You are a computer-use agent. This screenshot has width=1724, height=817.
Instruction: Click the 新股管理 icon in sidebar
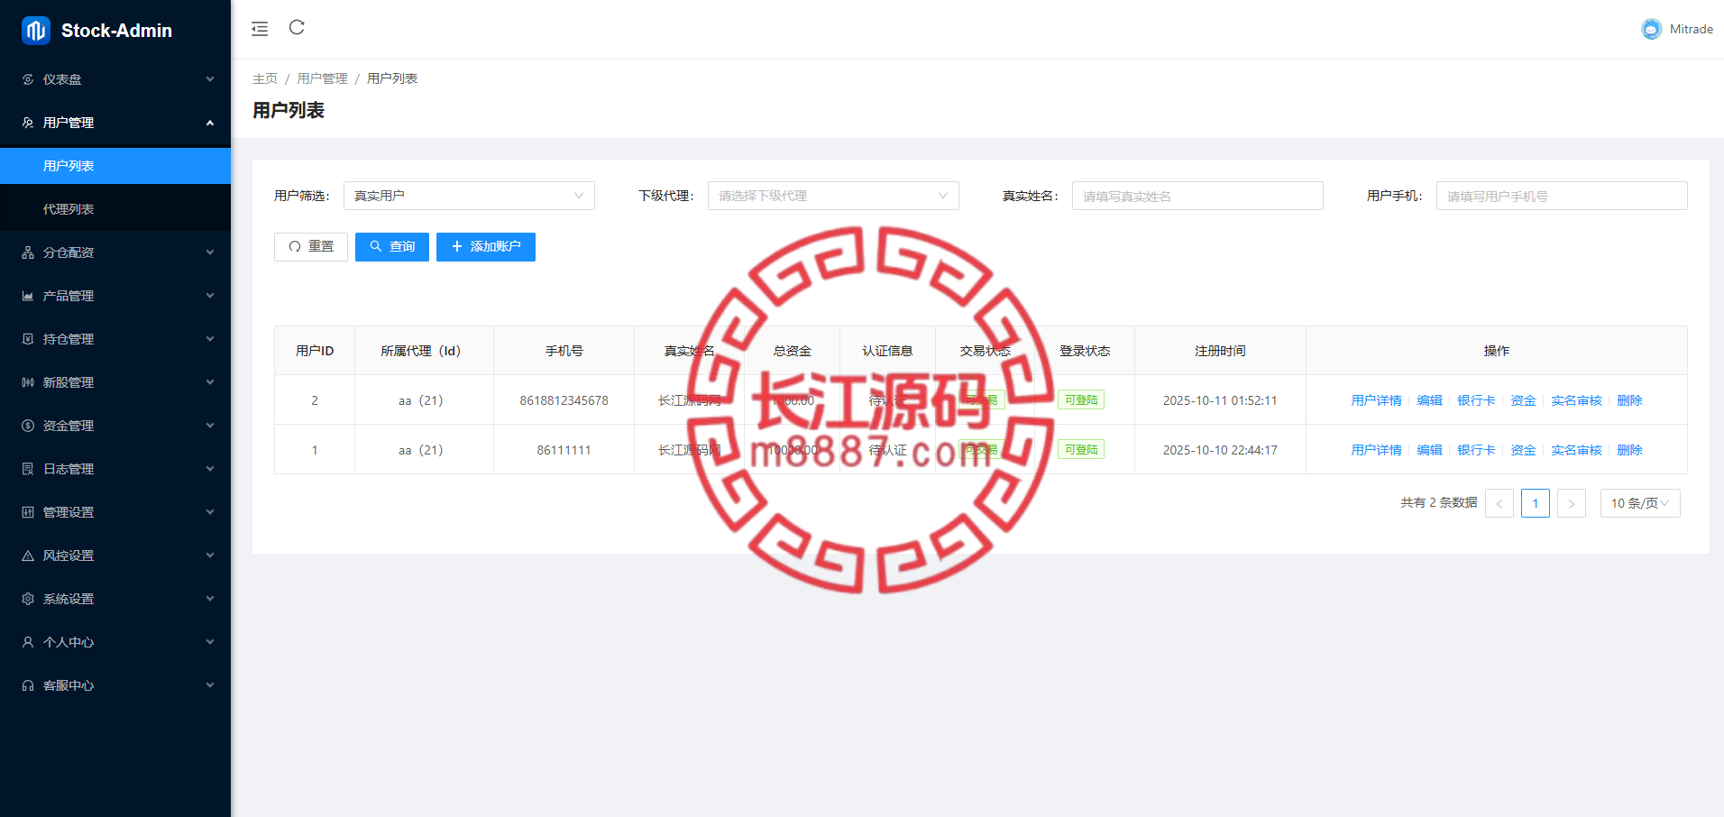pos(28,382)
